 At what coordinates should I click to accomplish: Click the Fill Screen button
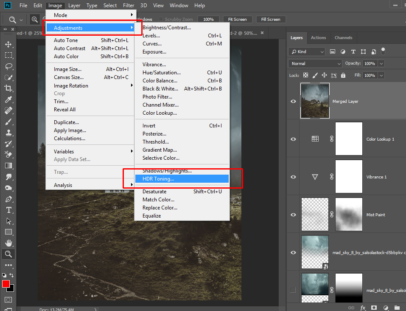[x=271, y=20]
